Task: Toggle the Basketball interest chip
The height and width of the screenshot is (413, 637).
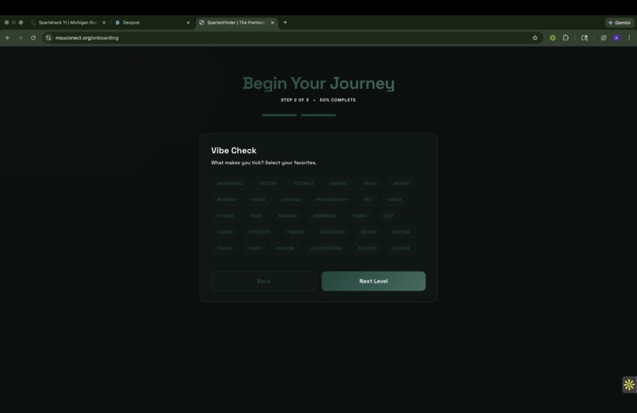Action: click(x=230, y=183)
